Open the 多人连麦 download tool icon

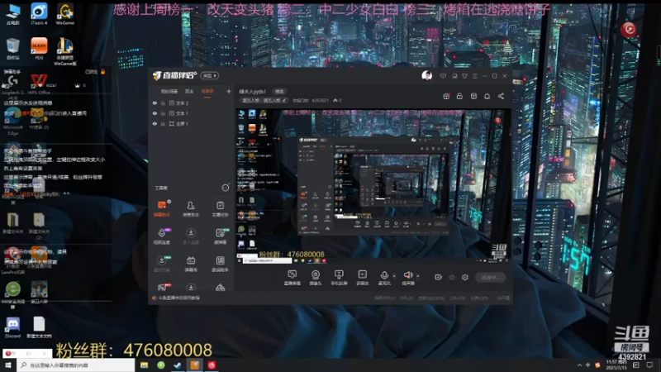[x=191, y=236]
